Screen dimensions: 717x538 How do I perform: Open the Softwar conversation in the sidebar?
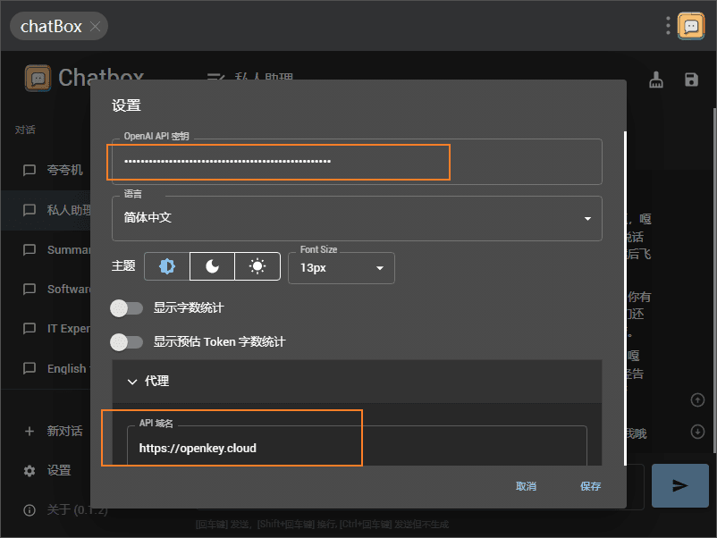point(46,289)
